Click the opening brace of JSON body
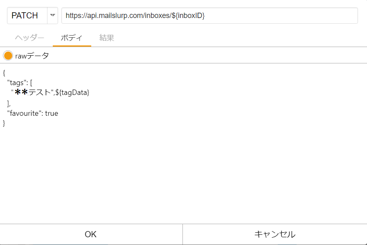Image resolution: width=367 pixels, height=245 pixels. (4, 73)
